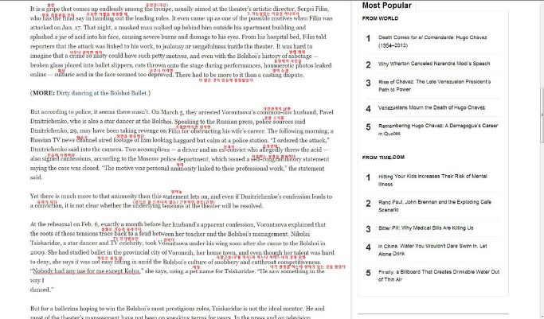This screenshot has height=319, width=544.
Task: Click the paragraph starting 'But for a ballerina'
Action: click(x=178, y=312)
